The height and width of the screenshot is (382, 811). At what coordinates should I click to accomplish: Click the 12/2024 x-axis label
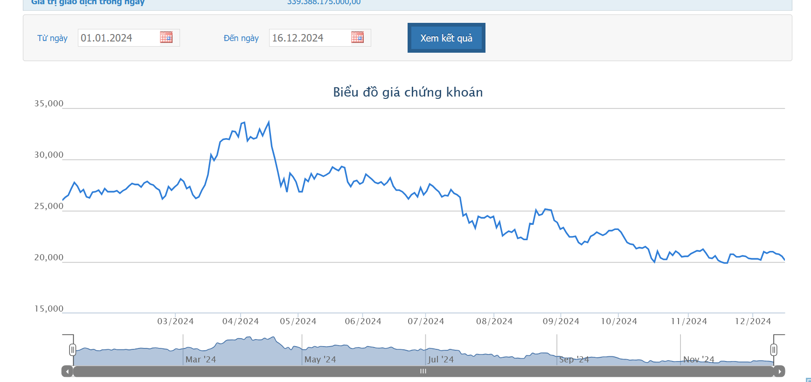pyautogui.click(x=753, y=321)
